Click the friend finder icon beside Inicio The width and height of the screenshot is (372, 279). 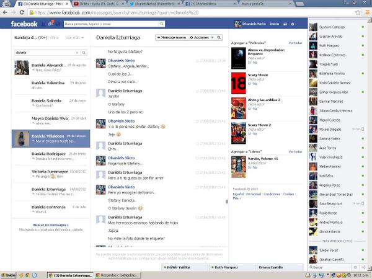(x=285, y=24)
